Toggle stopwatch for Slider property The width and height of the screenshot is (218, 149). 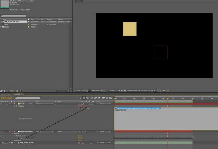coord(19,138)
